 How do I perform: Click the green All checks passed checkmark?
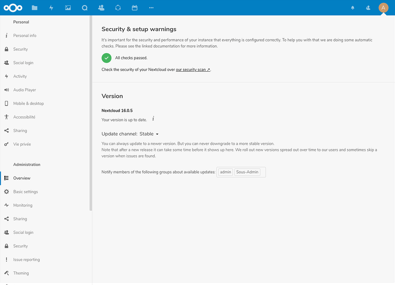click(x=106, y=58)
